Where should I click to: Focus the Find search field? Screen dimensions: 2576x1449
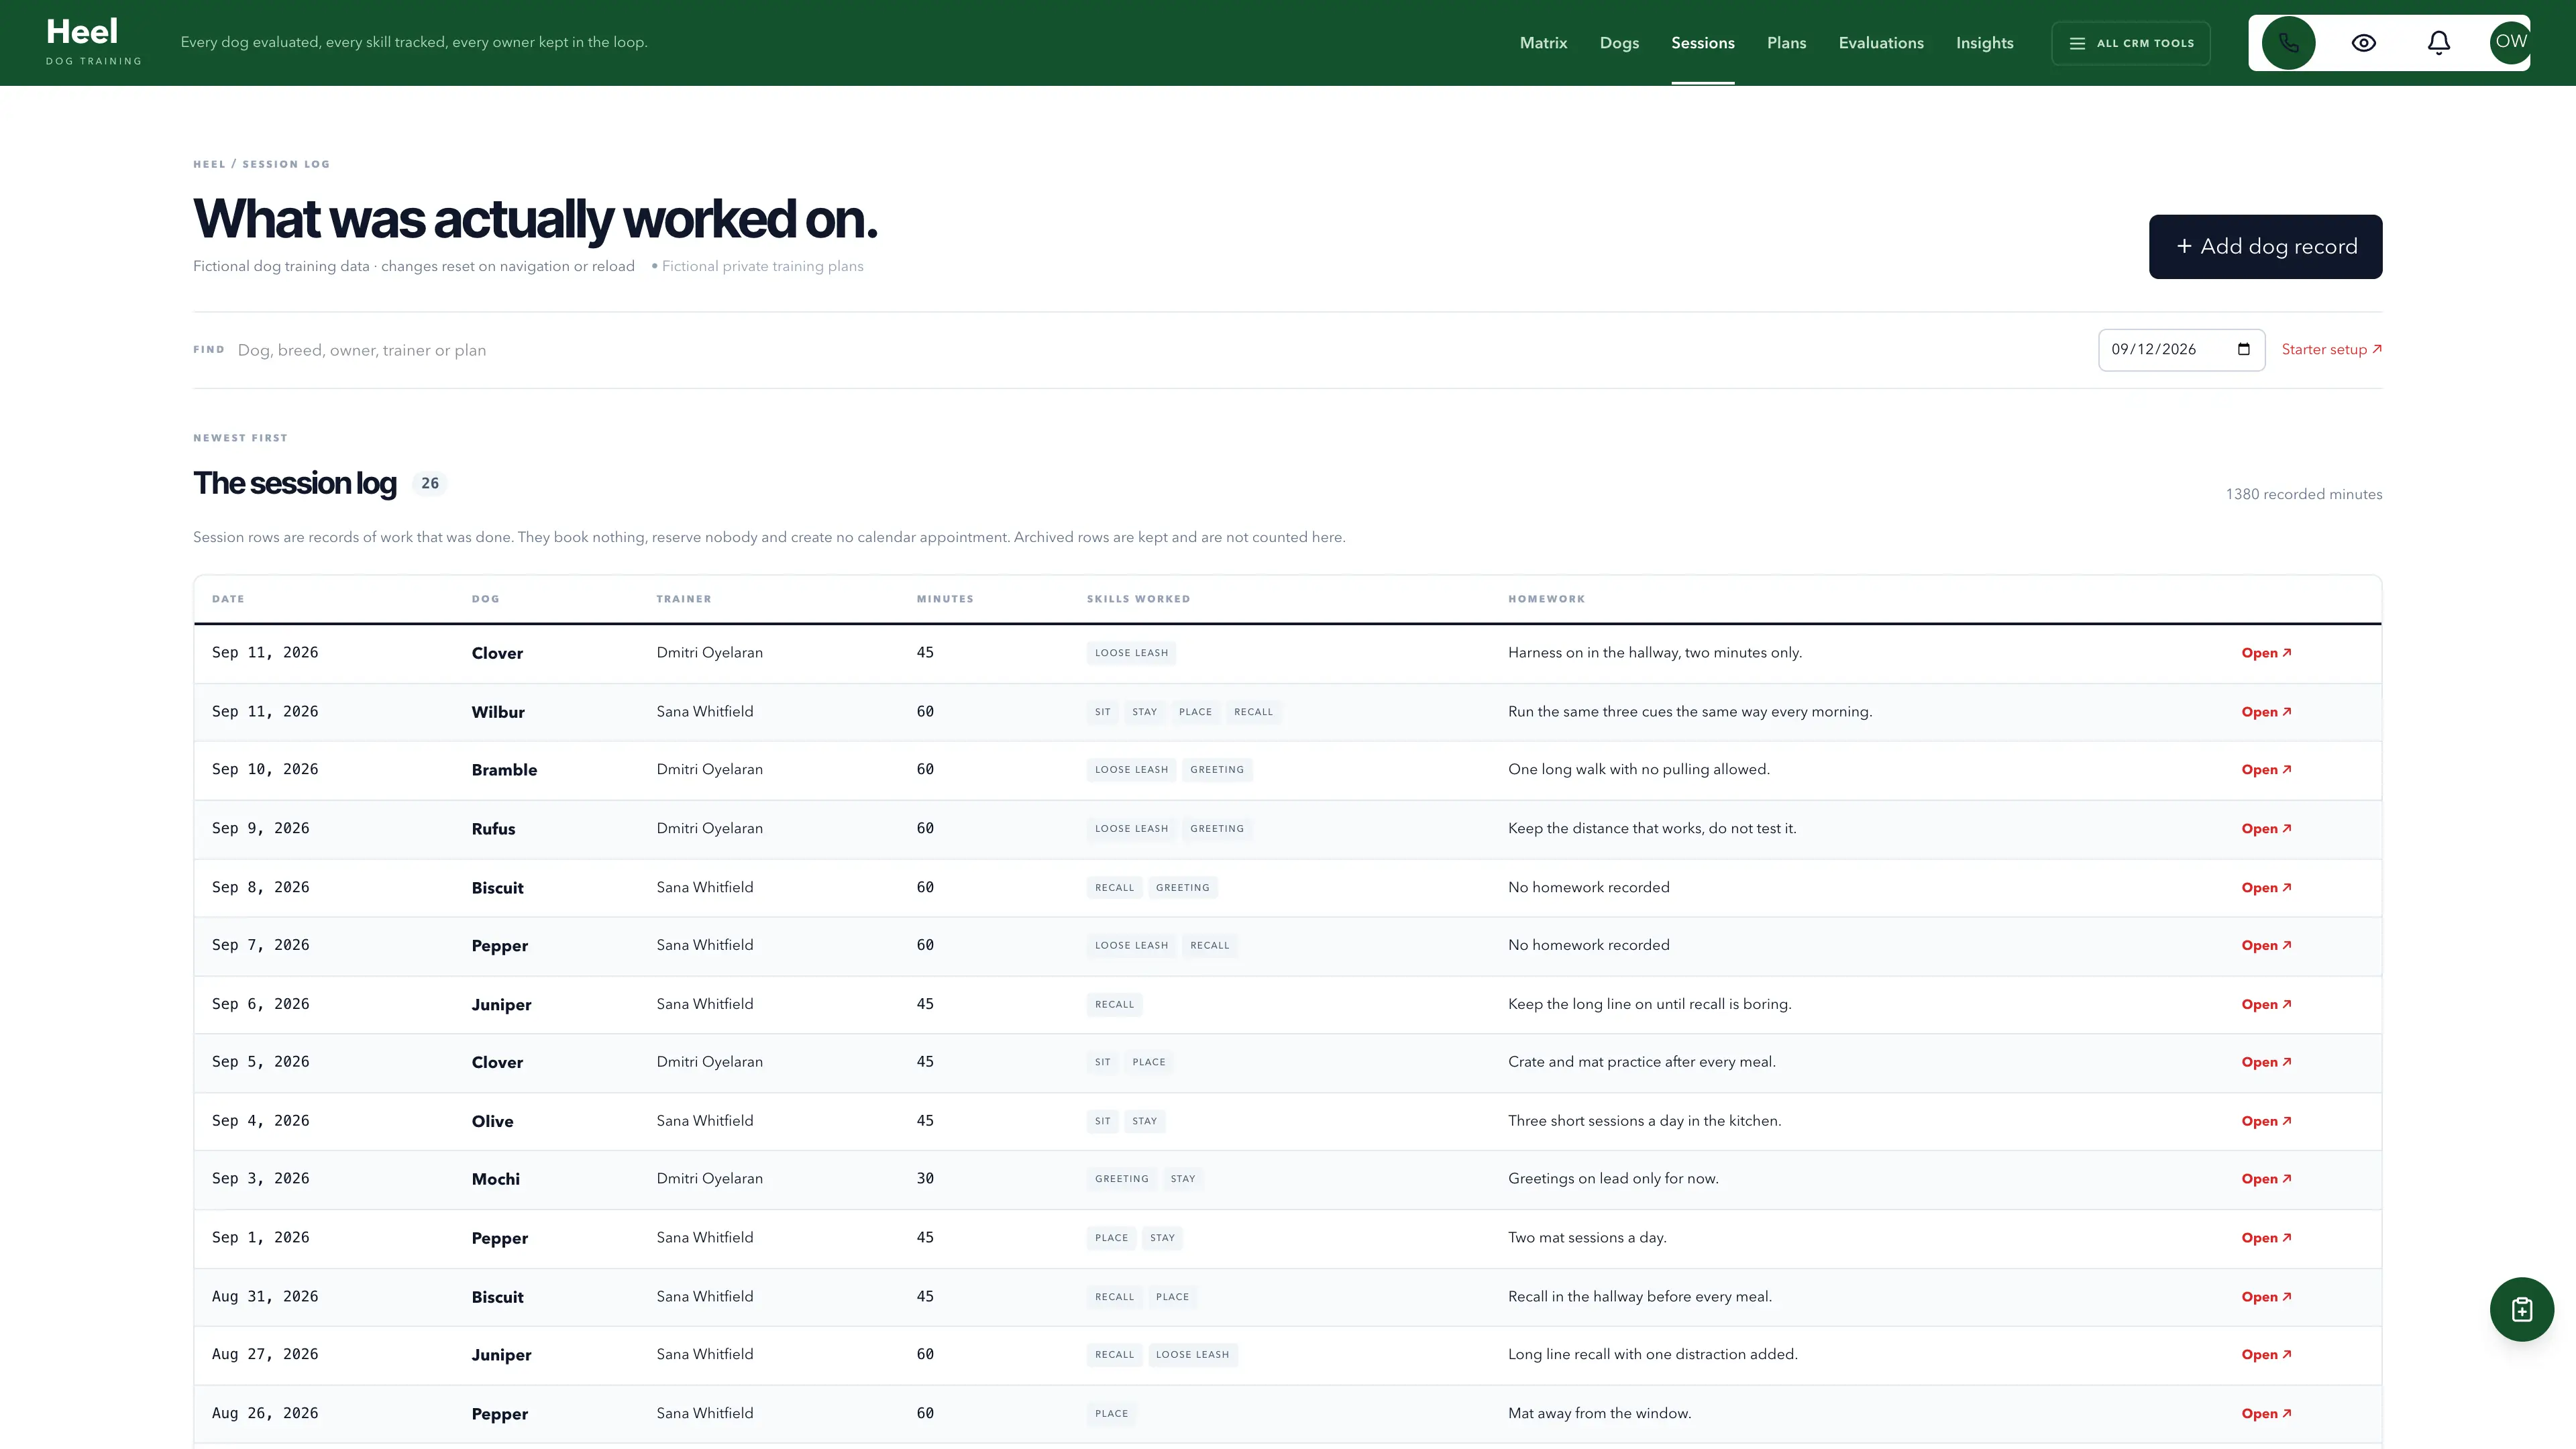click(1160, 350)
